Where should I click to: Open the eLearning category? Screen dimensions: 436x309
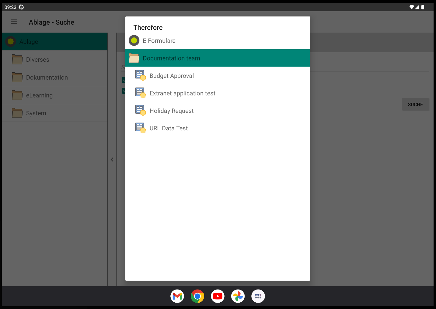pos(55,95)
